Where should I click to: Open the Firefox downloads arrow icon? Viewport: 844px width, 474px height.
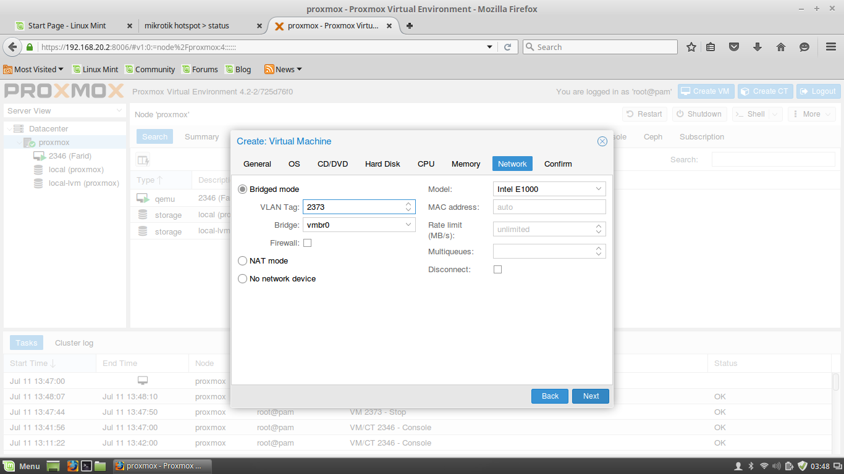757,47
